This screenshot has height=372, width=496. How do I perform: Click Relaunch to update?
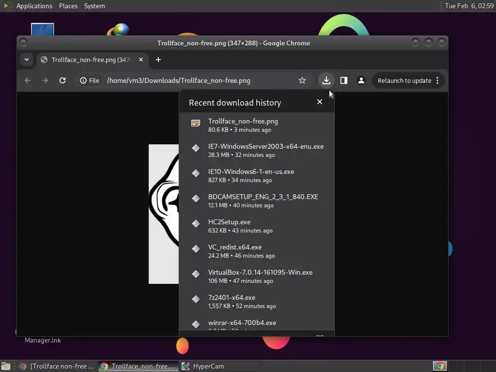(404, 81)
